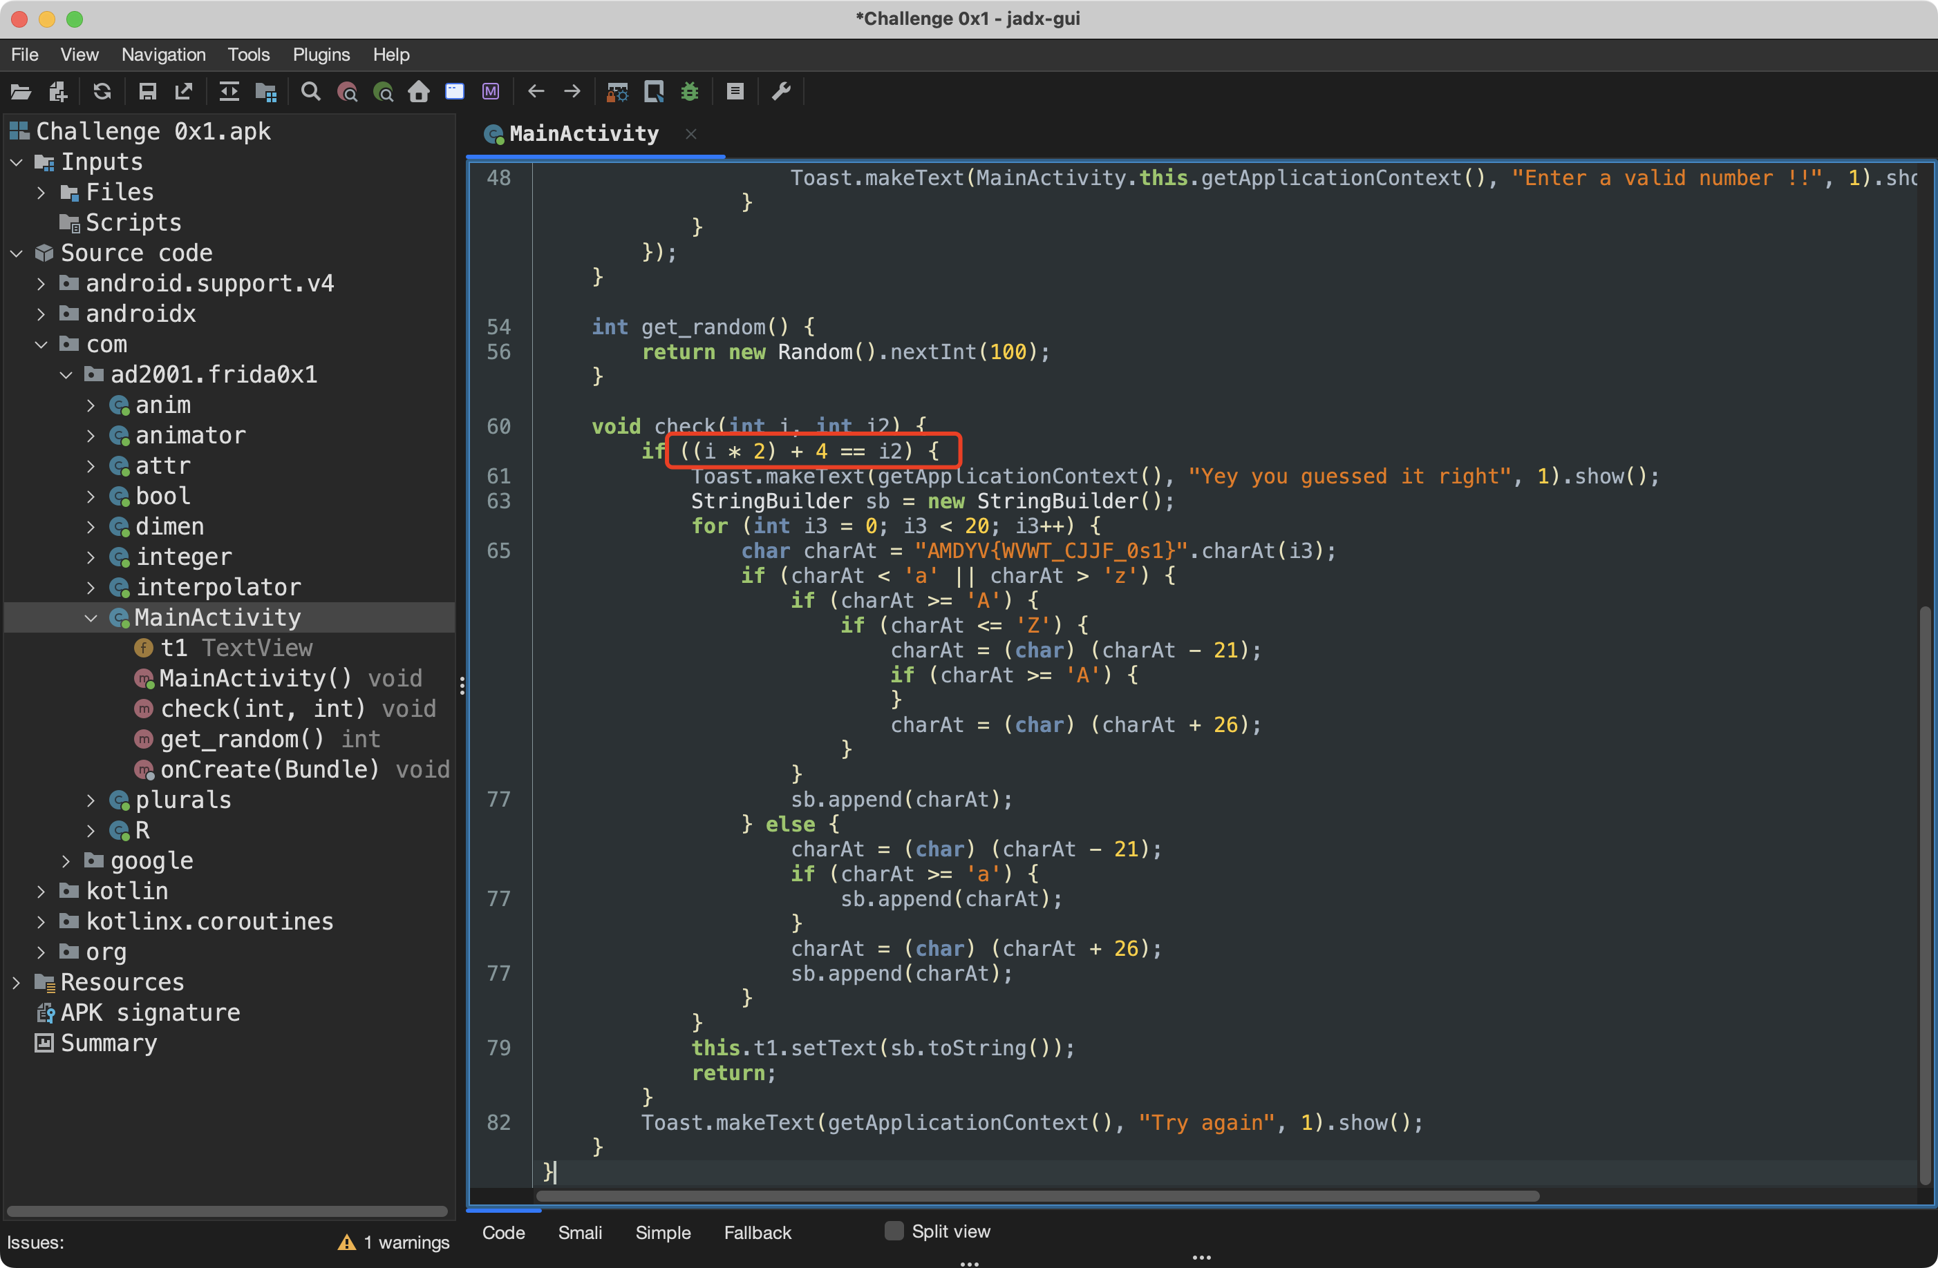Viewport: 1938px width, 1268px height.
Task: Navigate back with the left arrow
Action: (536, 91)
